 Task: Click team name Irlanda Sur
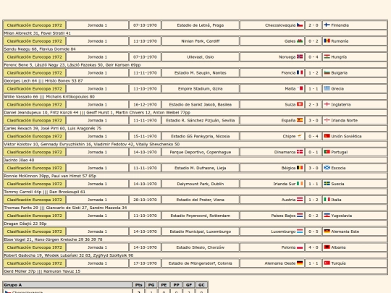[x=285, y=184]
